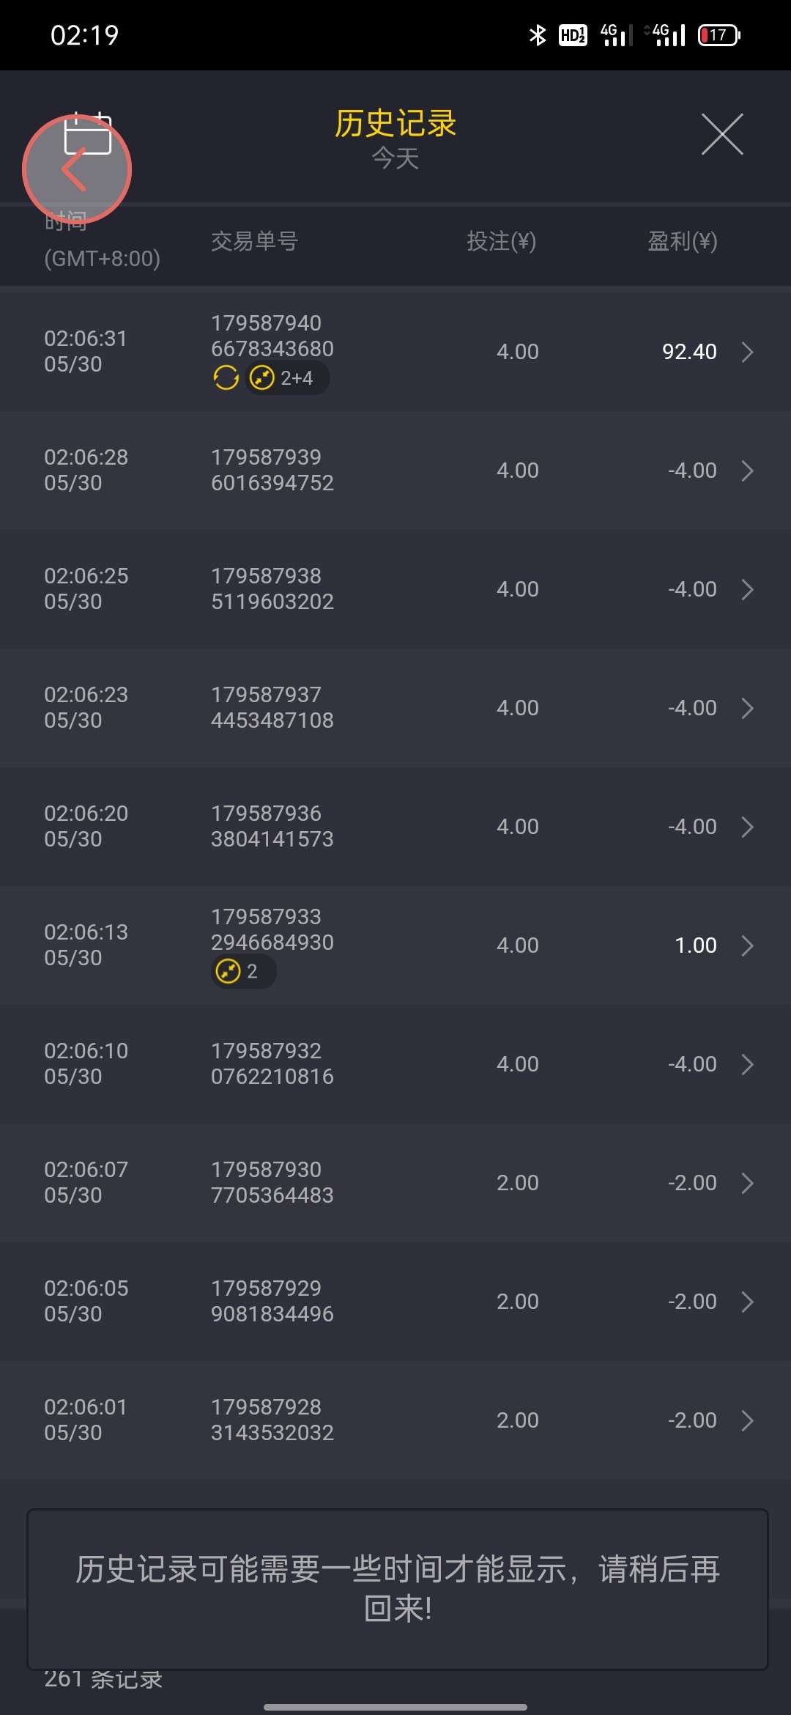
Task: Open chevron for record at 02:06:01
Action: click(x=747, y=1420)
